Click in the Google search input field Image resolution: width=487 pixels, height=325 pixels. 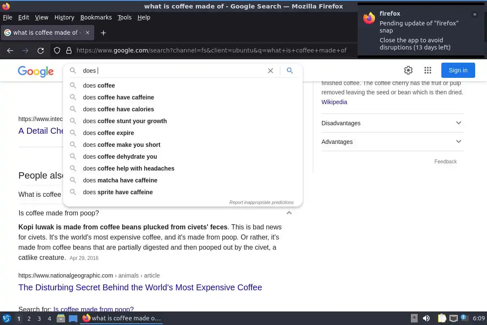click(x=172, y=71)
